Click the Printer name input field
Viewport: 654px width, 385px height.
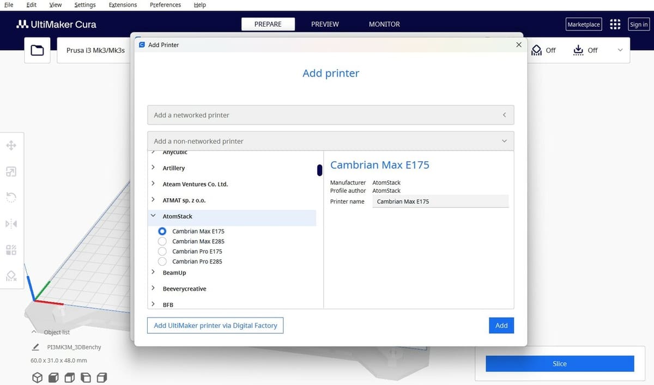[x=440, y=201]
